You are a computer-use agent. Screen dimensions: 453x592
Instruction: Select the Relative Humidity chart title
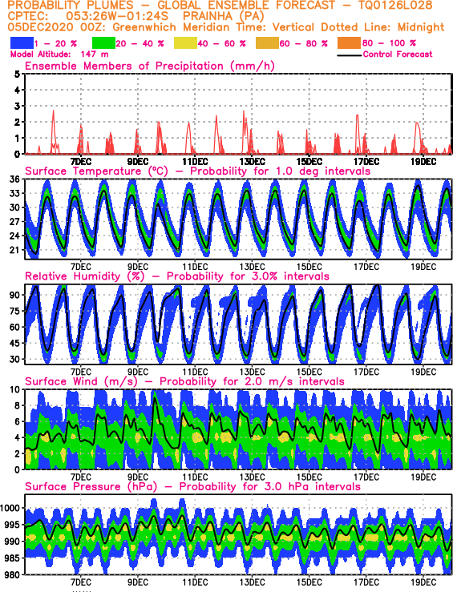point(177,276)
